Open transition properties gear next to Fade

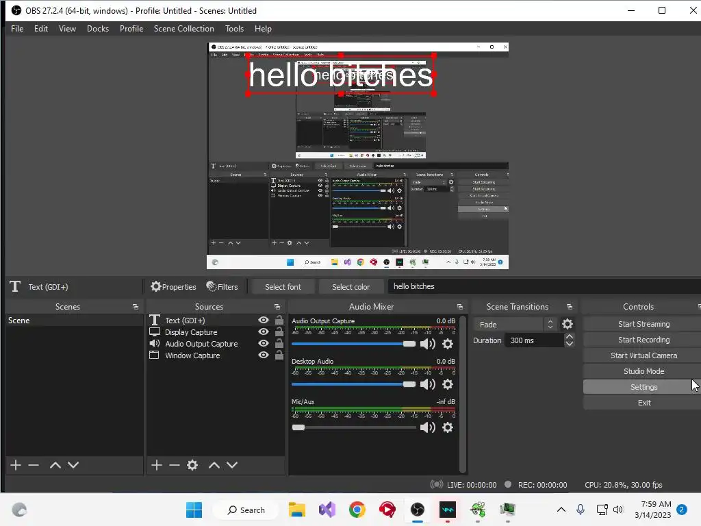568,324
